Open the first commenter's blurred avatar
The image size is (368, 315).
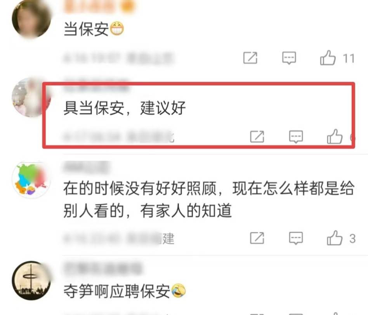pos(31,19)
